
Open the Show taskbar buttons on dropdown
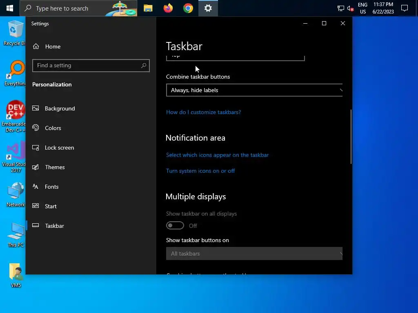coord(254,253)
